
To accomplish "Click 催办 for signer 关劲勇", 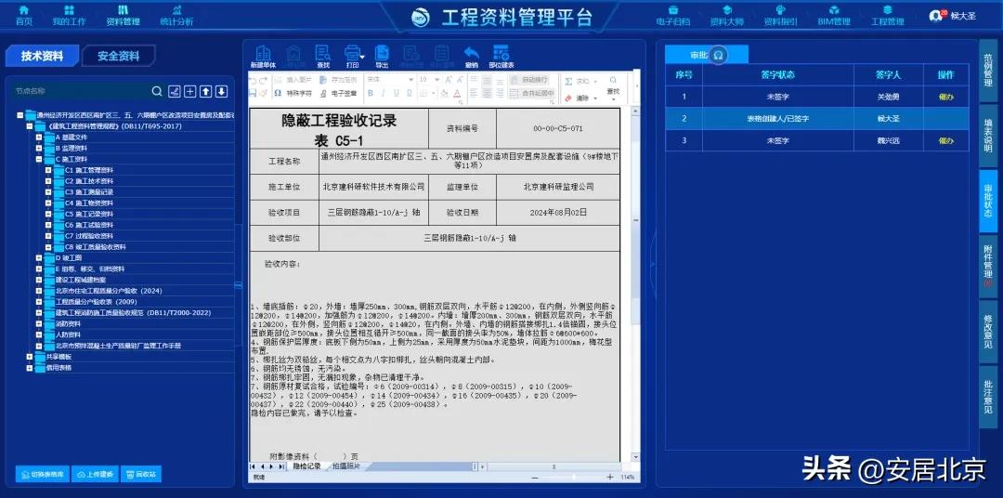I will coord(945,98).
